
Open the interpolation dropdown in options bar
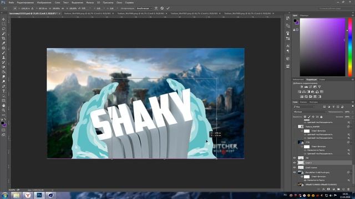tap(144, 8)
